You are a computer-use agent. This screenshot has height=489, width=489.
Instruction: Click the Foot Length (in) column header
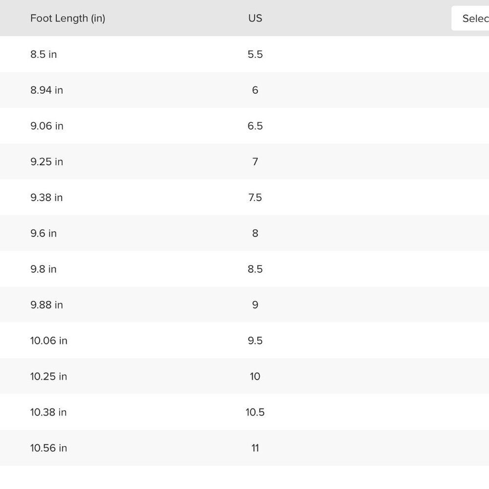[67, 19]
